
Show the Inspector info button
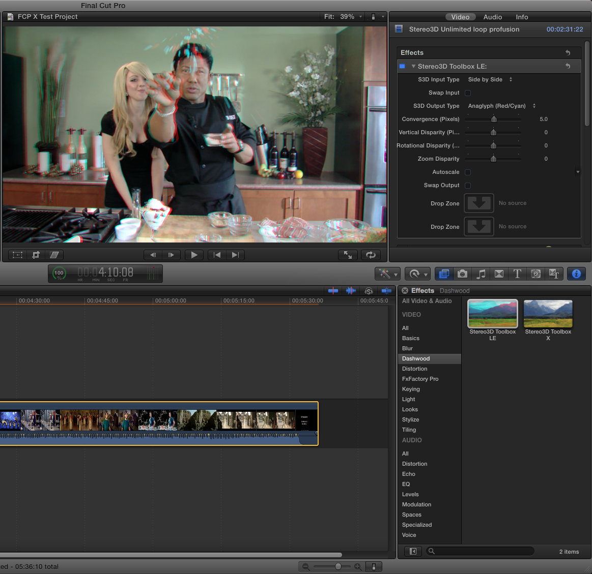tap(576, 274)
